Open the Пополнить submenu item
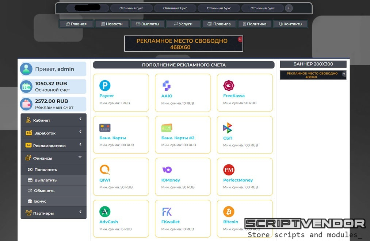The width and height of the screenshot is (370, 241). [54, 170]
